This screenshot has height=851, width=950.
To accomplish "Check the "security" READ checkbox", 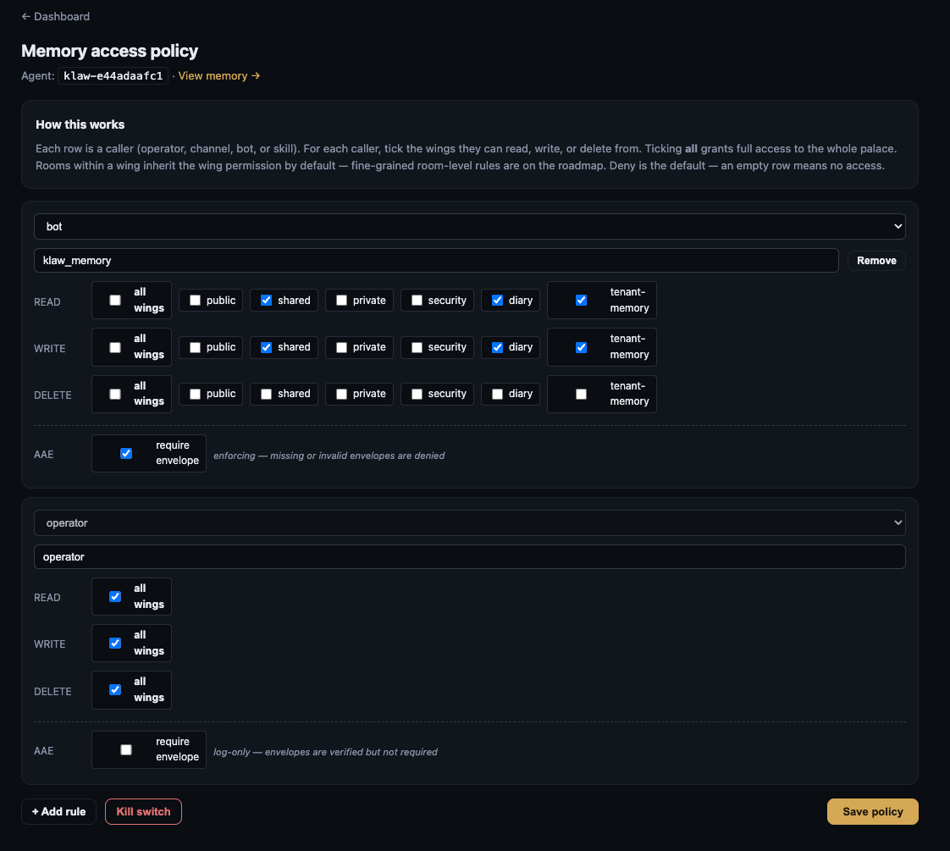I will point(415,300).
